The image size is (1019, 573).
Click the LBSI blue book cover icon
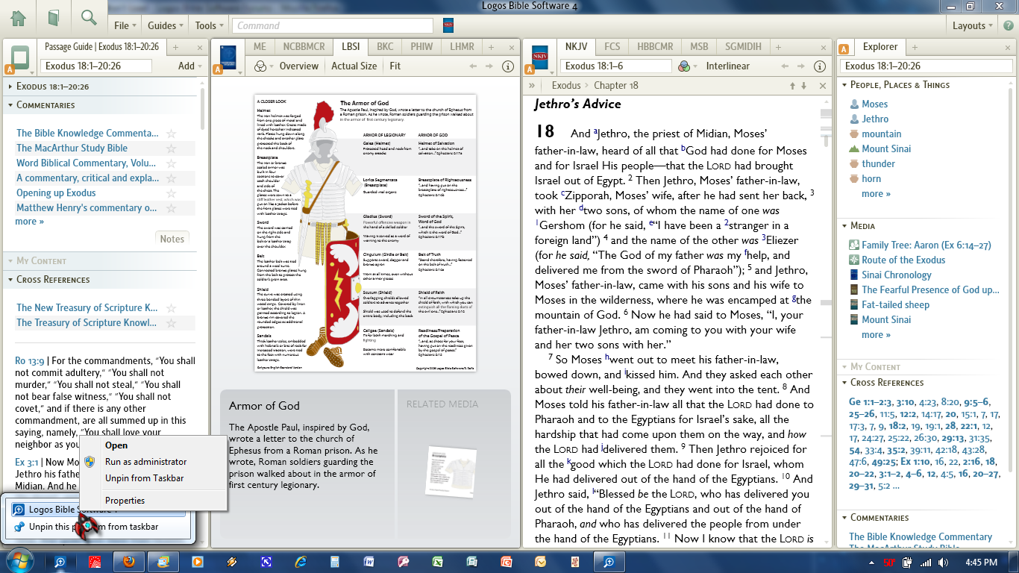pyautogui.click(x=228, y=57)
